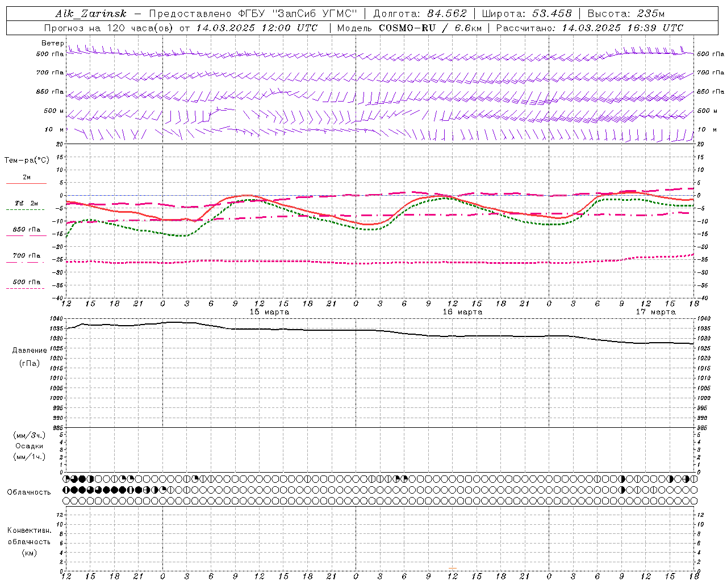Click the latitude value "53.458"
The width and height of the screenshot is (727, 581).
(x=552, y=14)
